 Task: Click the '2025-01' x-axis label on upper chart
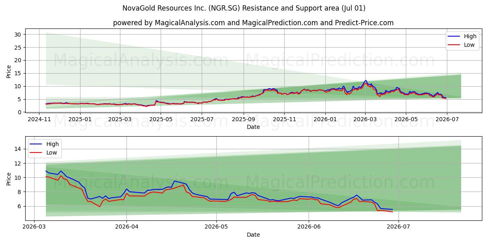[80, 120]
